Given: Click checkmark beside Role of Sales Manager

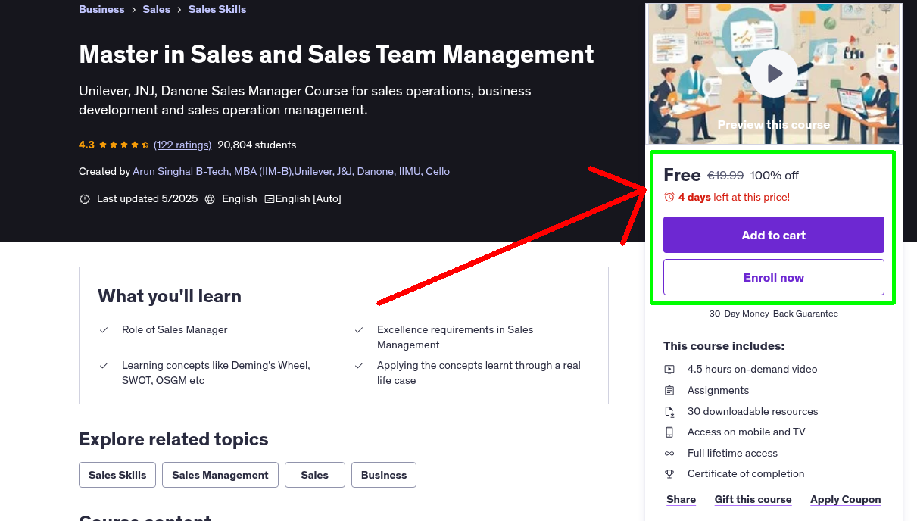Looking at the screenshot, I should pyautogui.click(x=104, y=330).
